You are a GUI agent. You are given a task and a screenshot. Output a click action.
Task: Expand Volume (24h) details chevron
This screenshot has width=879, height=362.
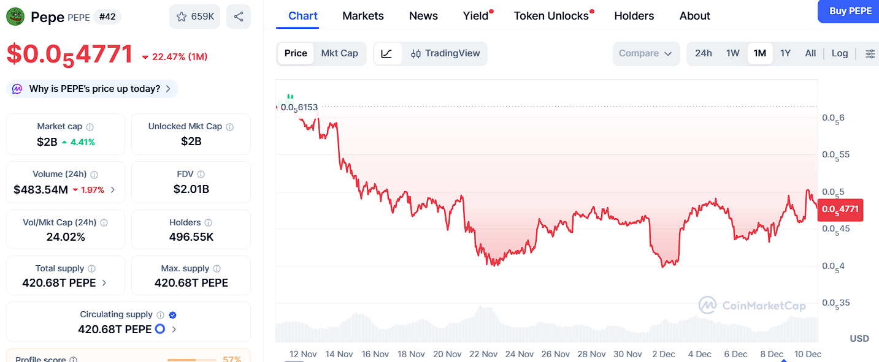(113, 190)
